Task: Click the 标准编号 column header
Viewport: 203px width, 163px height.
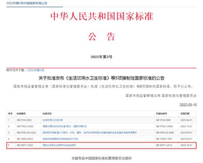Action: pos(21,113)
